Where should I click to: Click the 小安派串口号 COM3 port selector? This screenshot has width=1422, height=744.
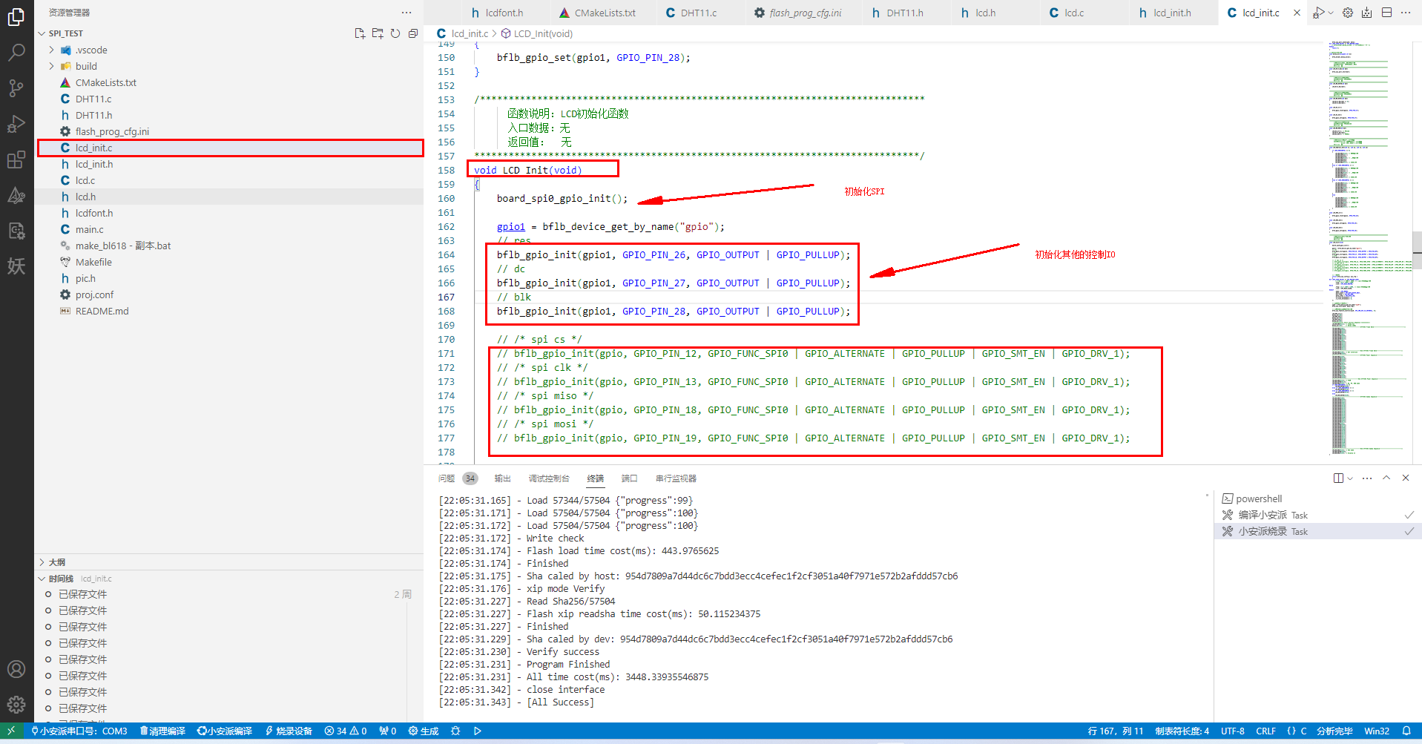pyautogui.click(x=79, y=731)
